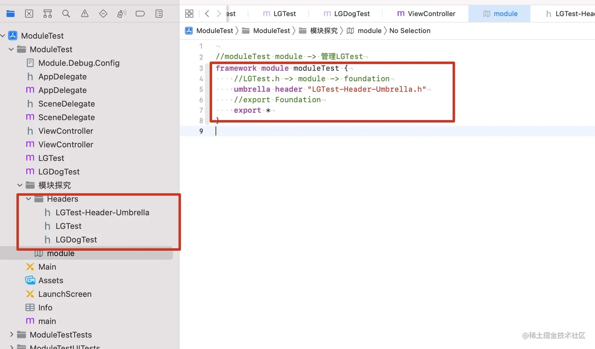Viewport: 595px width, 349px height.
Task: Open the Symbol navigator hierarchy icon
Action: click(x=47, y=13)
